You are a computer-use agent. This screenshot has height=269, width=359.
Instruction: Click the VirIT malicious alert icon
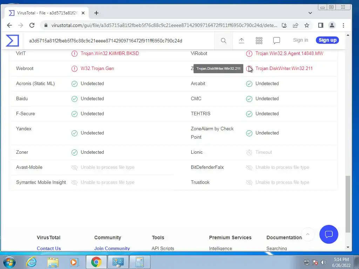pos(74,54)
